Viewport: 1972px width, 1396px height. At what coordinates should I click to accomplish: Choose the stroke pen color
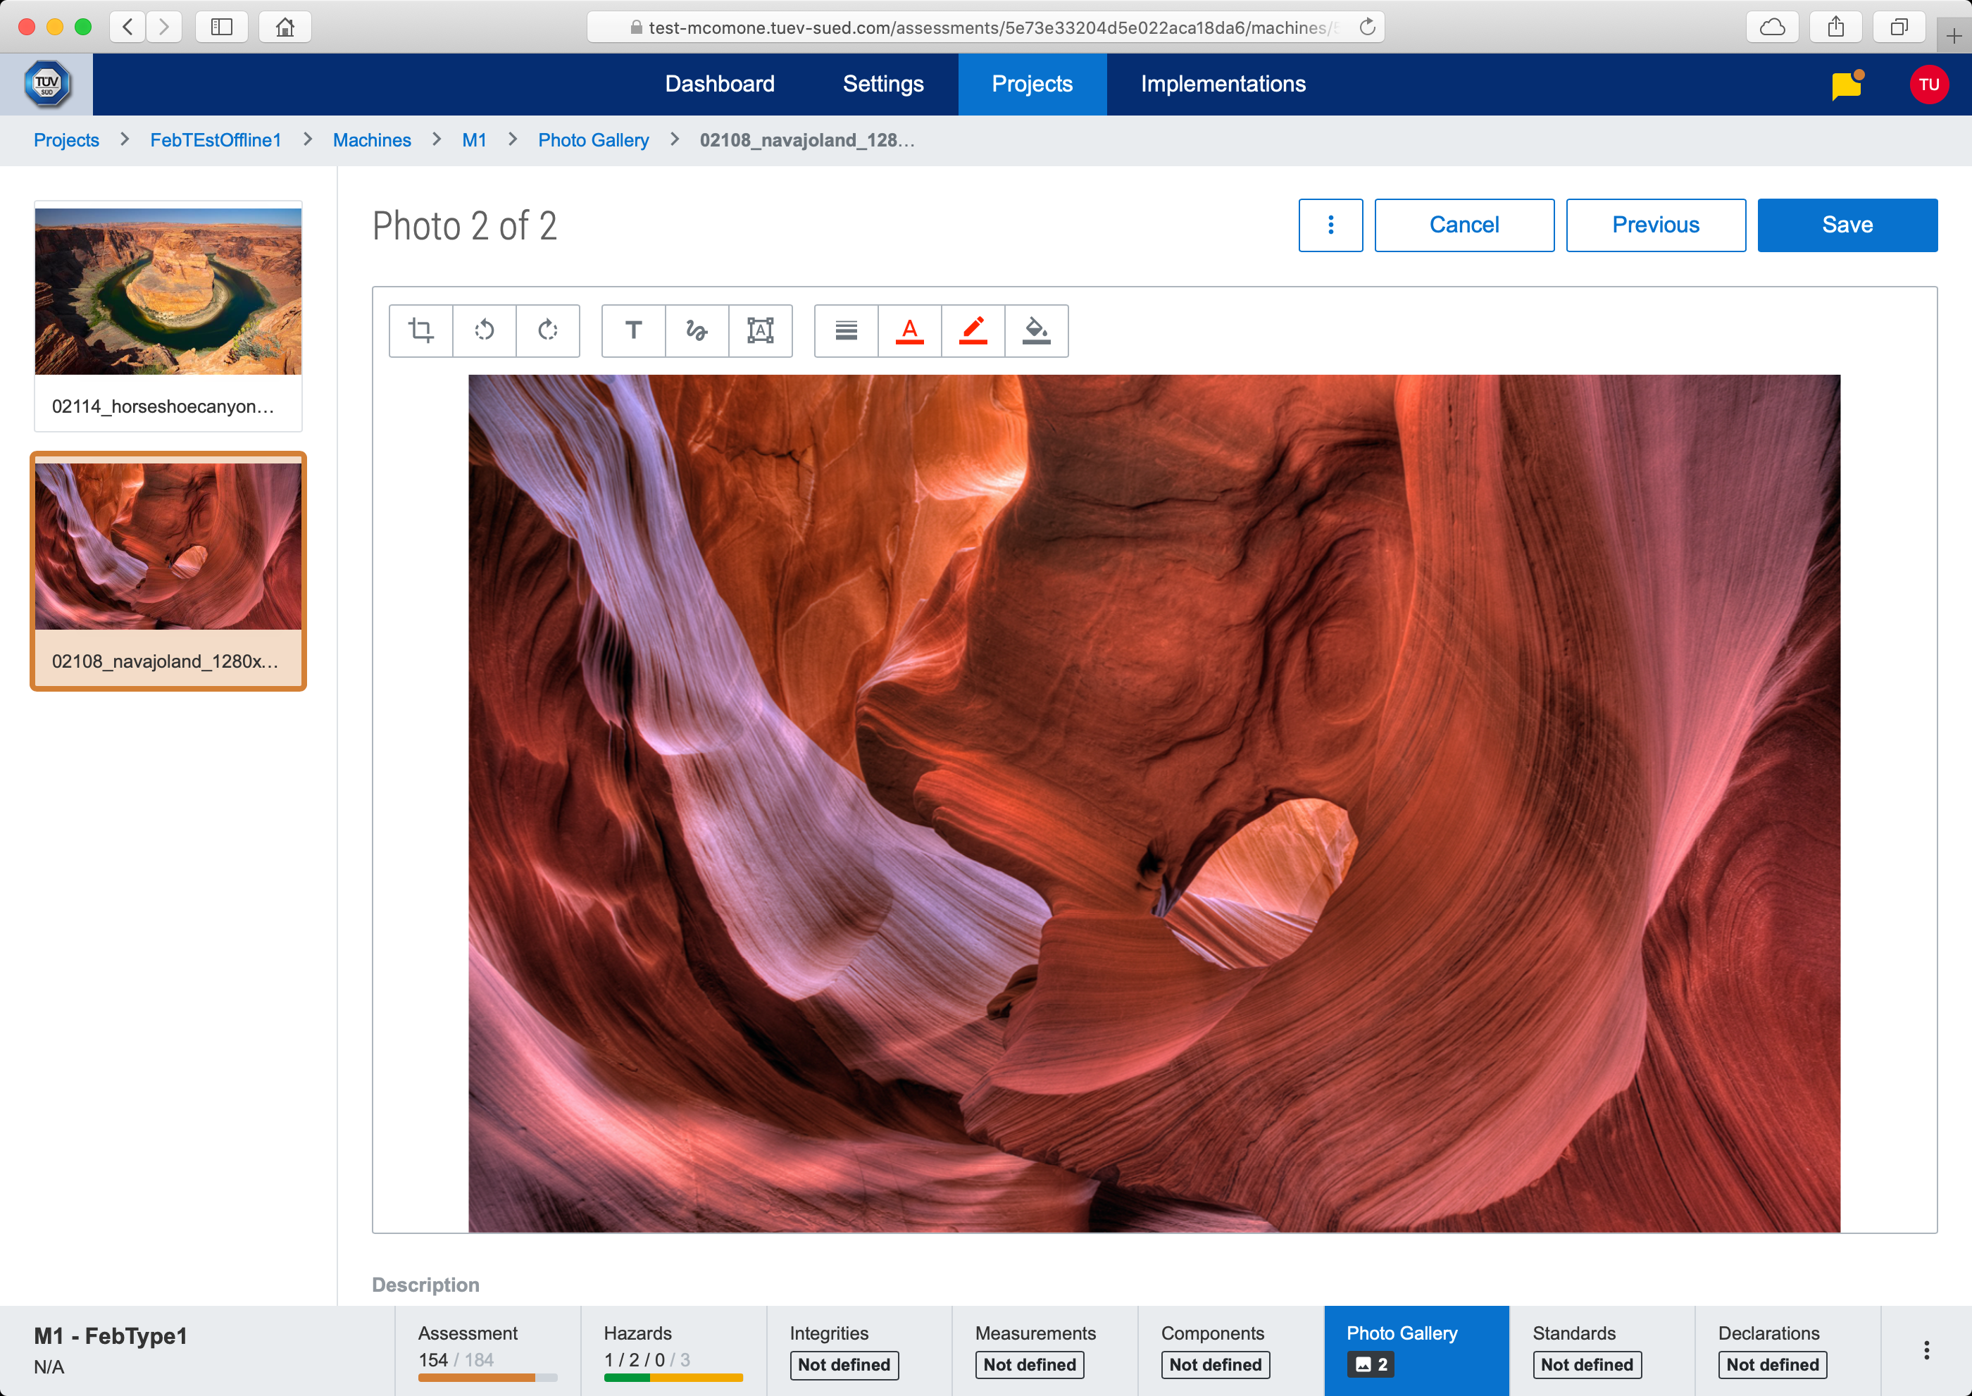click(973, 330)
